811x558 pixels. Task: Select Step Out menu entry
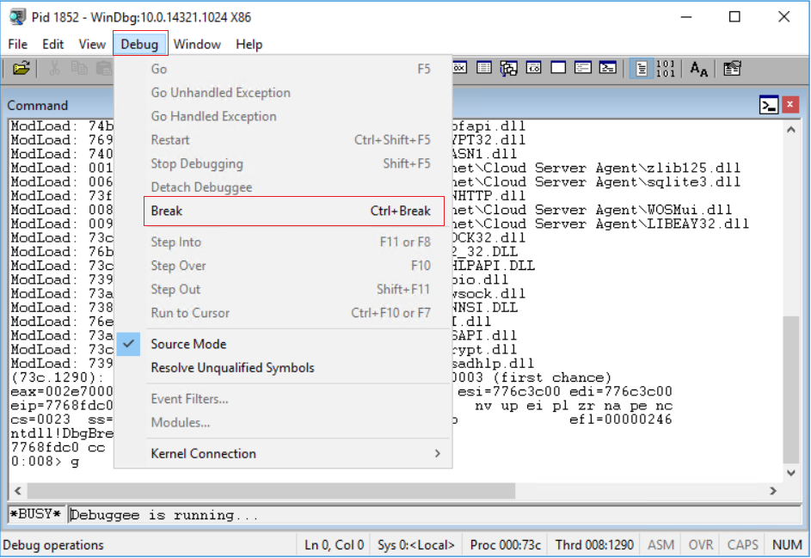pos(283,290)
